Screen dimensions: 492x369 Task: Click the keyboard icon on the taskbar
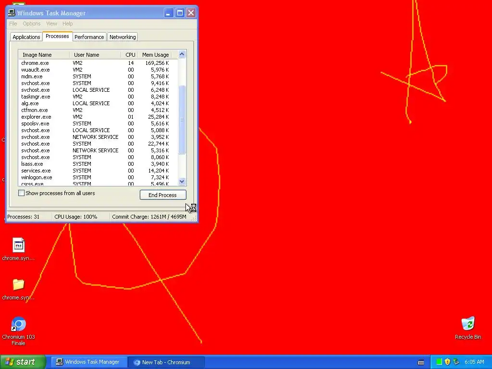421,362
